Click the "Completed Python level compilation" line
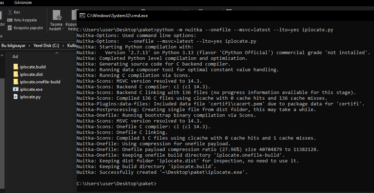This screenshot has height=193, width=374. click(162, 58)
